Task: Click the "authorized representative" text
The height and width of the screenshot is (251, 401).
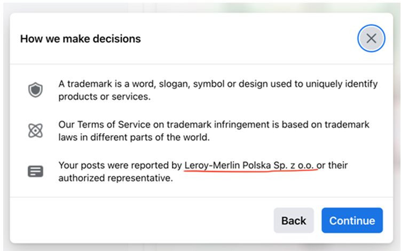Action: (x=115, y=178)
